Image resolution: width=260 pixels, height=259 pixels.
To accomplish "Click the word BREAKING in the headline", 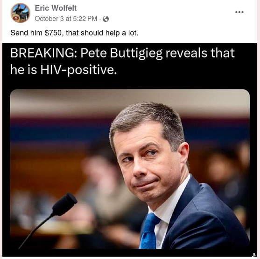I will [x=43, y=53].
